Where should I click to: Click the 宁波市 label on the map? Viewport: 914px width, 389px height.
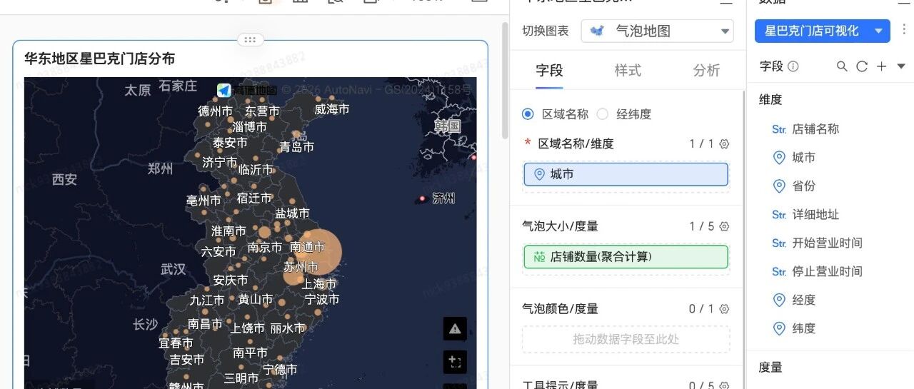point(322,300)
